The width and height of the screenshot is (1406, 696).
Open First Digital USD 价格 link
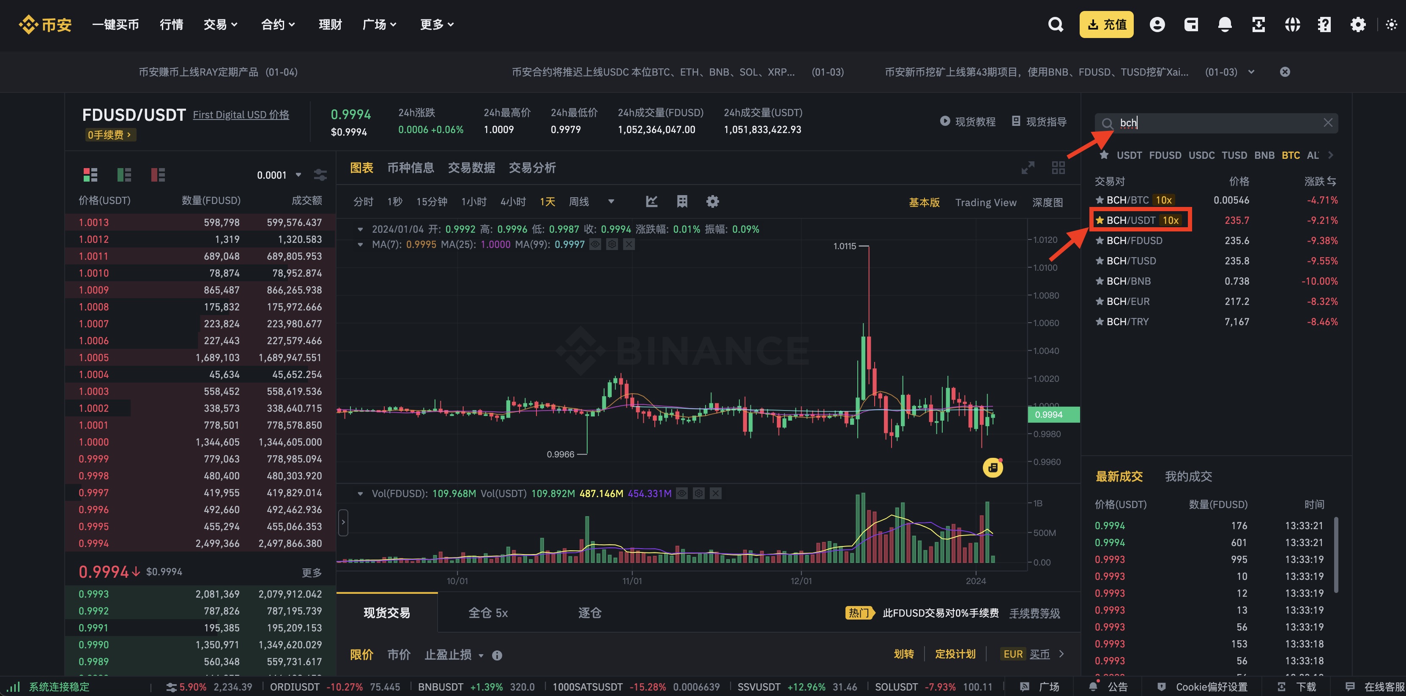241,114
